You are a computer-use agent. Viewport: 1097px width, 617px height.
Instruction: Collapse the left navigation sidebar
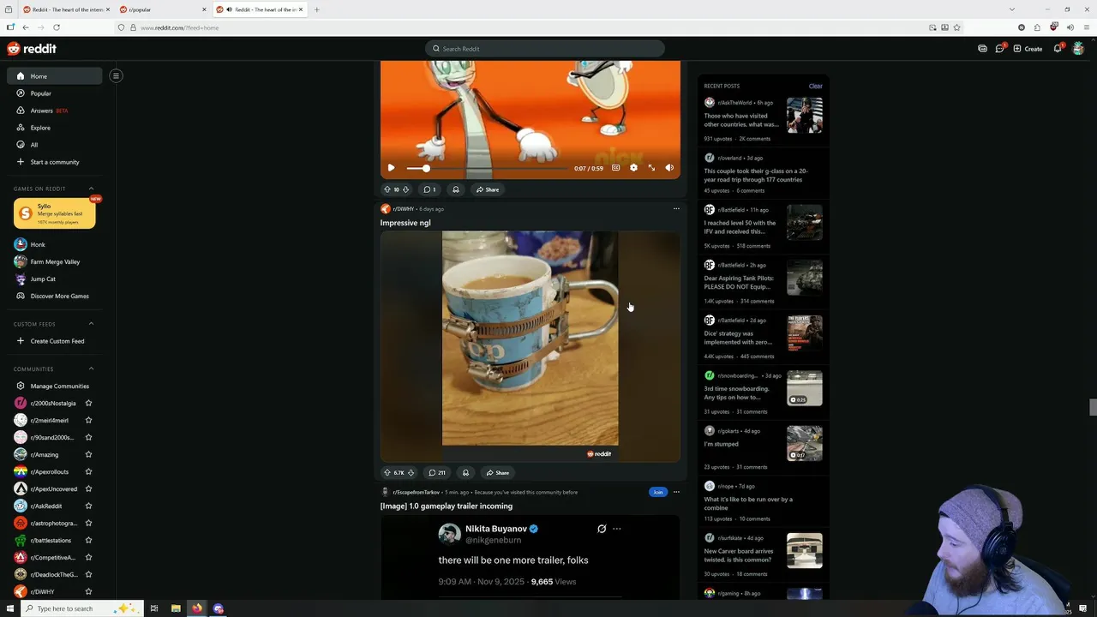(116, 76)
